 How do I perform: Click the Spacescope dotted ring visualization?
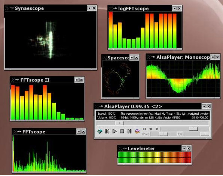point(120,79)
